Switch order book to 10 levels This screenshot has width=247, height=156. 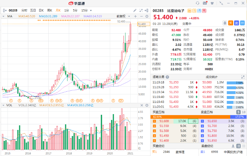tap(243, 112)
